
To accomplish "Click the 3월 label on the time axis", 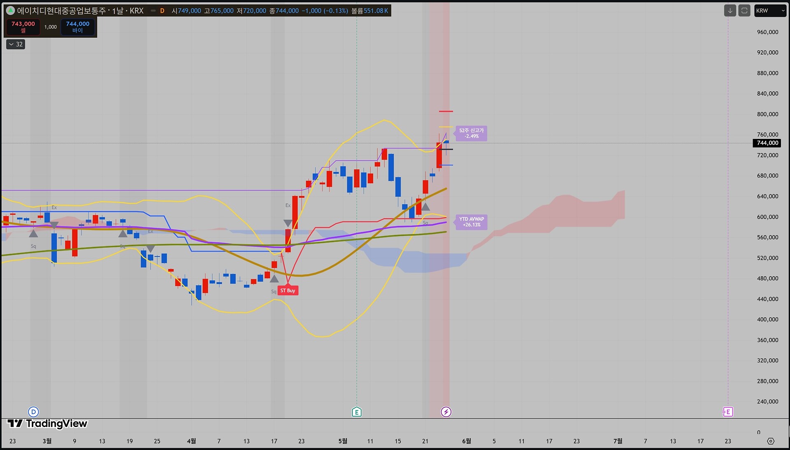I will click(47, 441).
